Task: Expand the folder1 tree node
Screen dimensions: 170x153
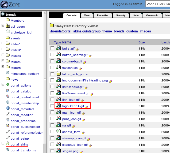Action: point(3,43)
